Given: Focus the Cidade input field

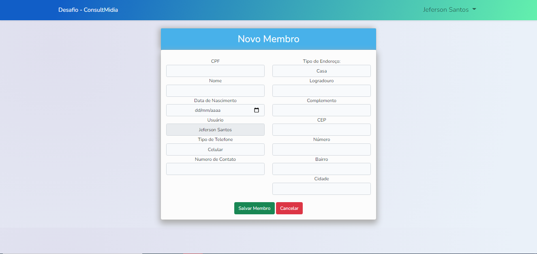Looking at the screenshot, I should (321, 189).
